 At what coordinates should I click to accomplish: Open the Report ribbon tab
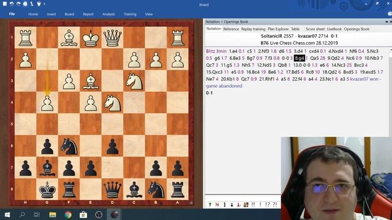[88, 14]
